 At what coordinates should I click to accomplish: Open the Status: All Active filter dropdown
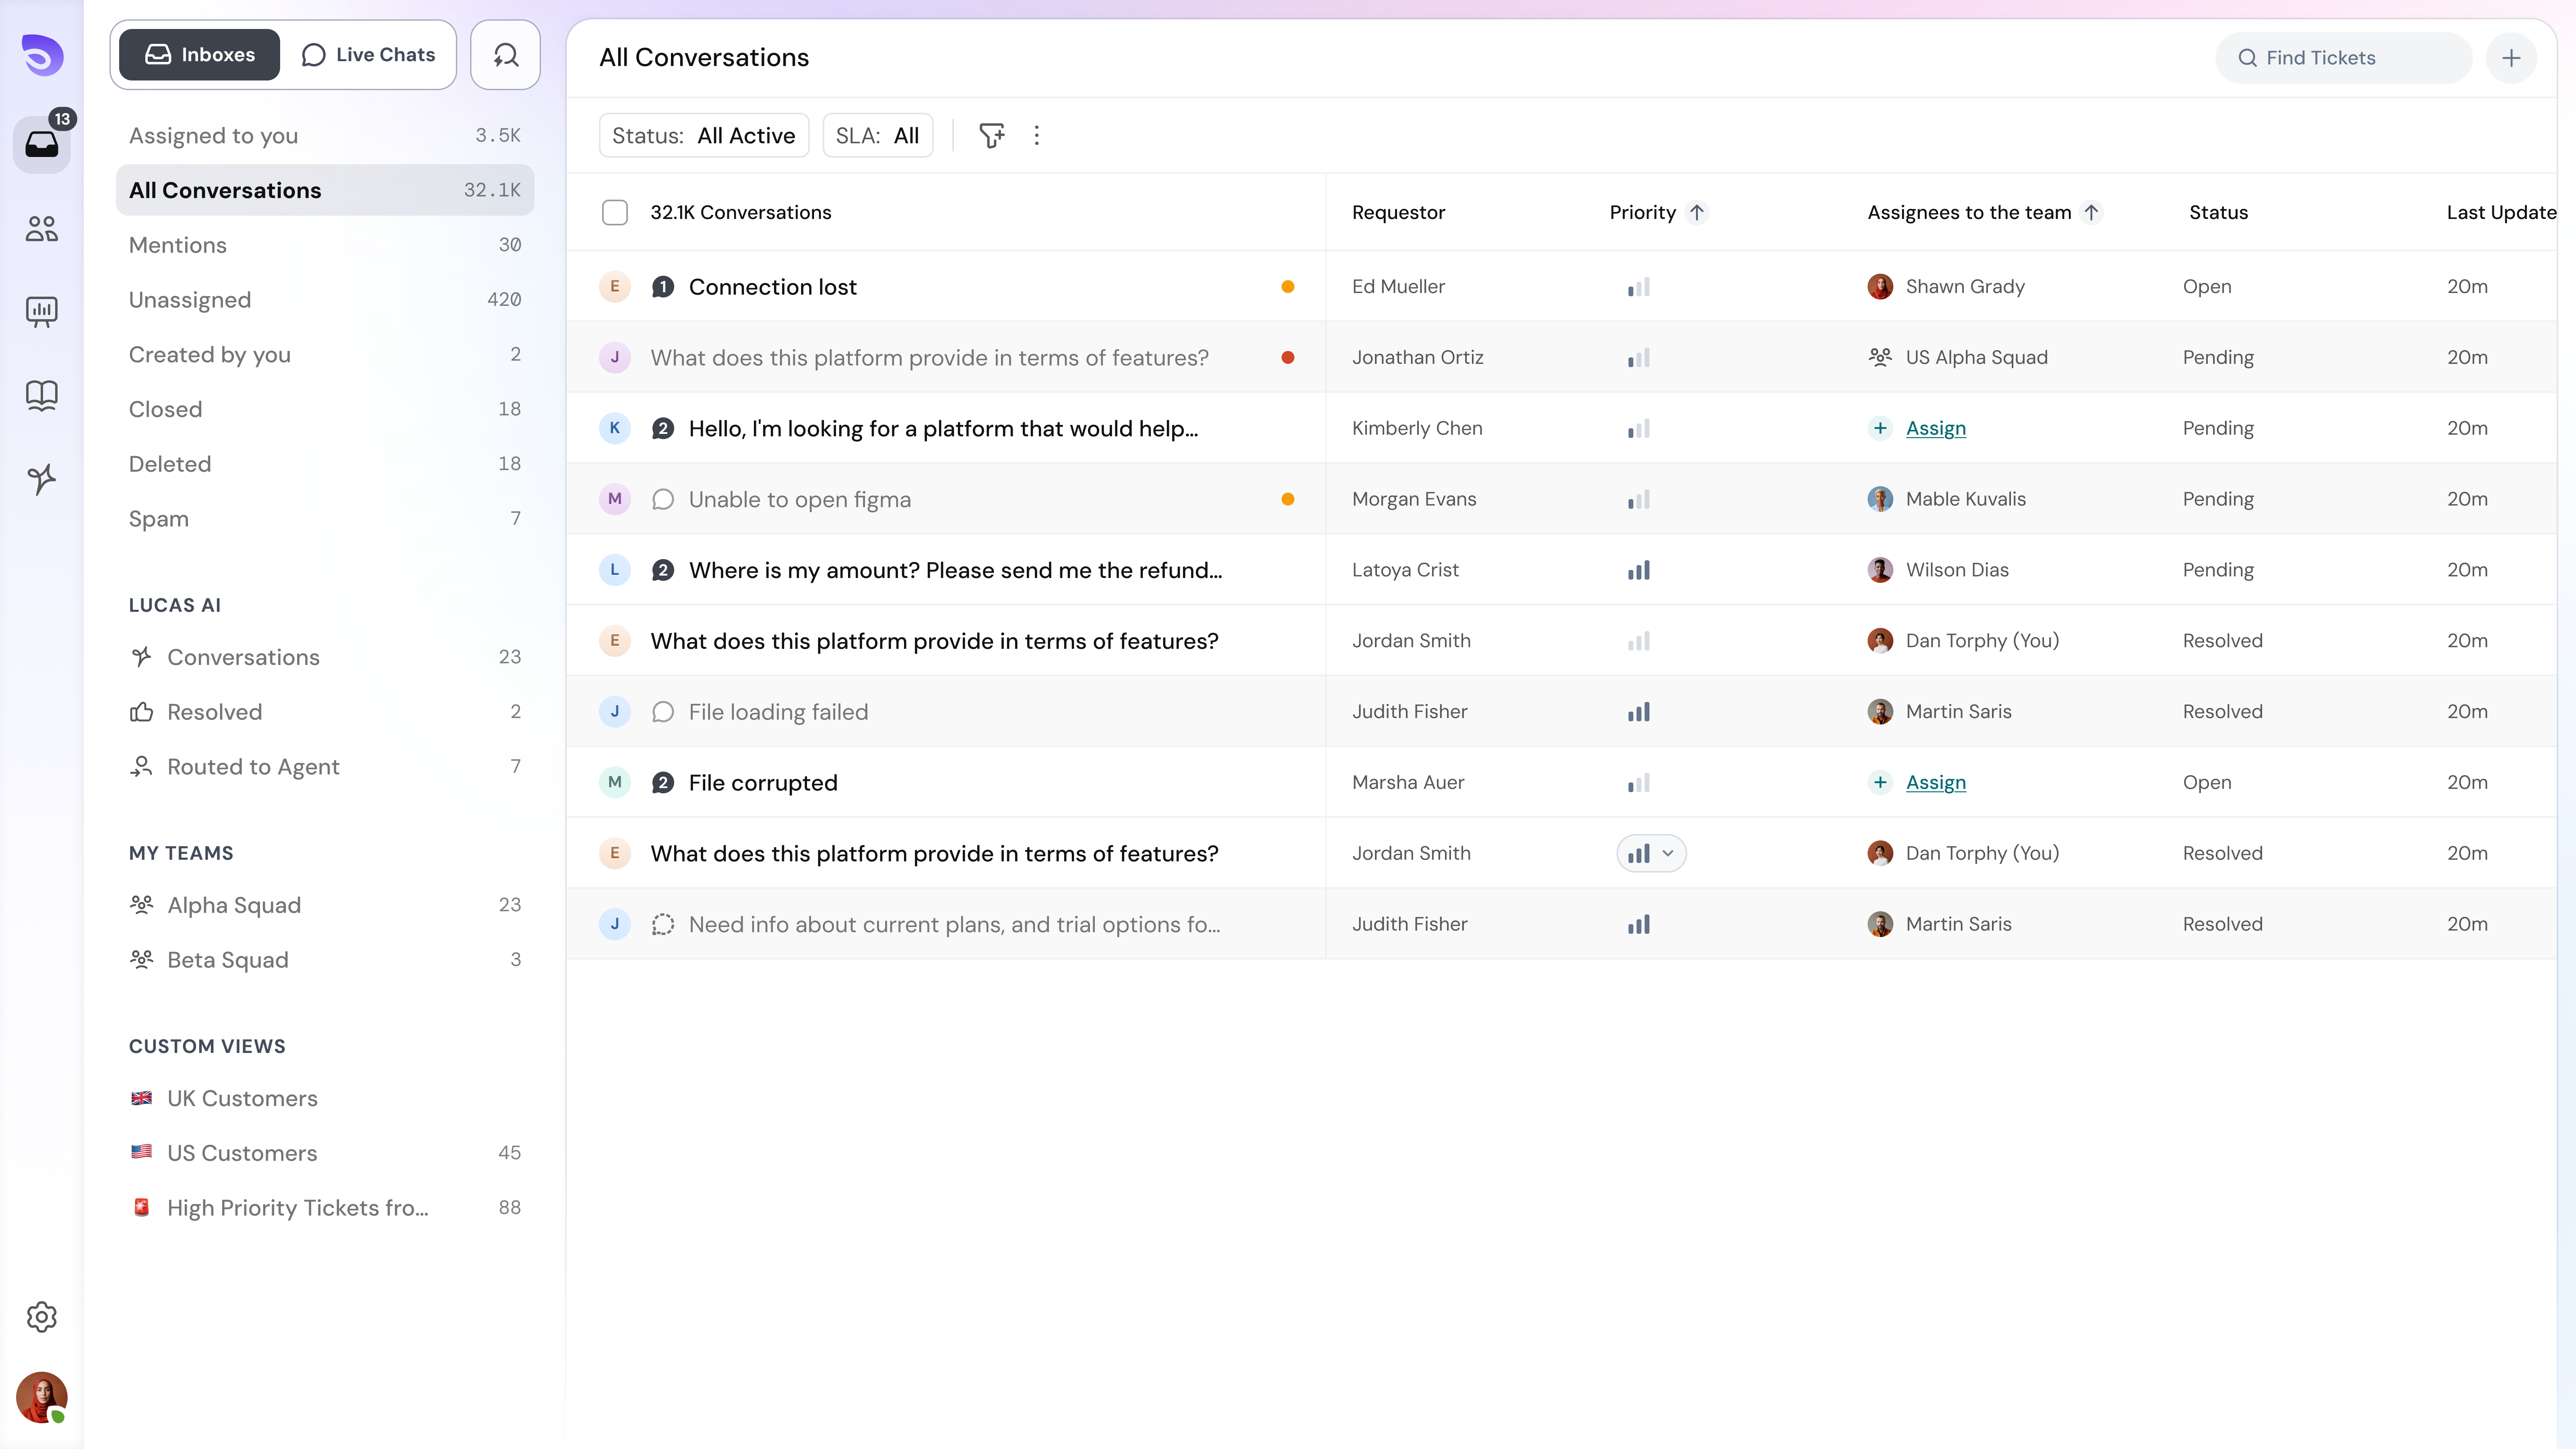(x=703, y=135)
